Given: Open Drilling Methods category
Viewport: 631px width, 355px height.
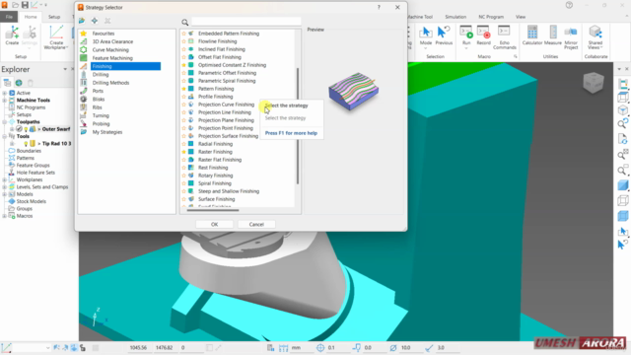Looking at the screenshot, I should 110,83.
